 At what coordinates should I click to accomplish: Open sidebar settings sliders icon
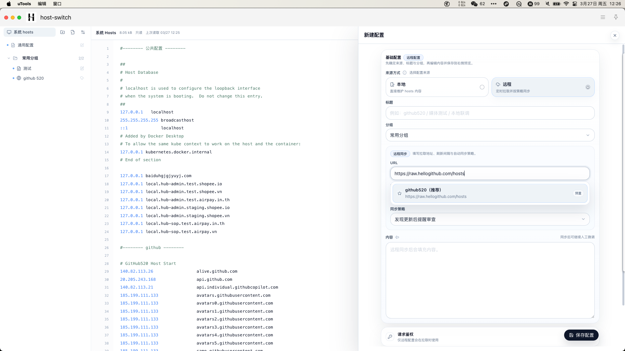(83, 32)
